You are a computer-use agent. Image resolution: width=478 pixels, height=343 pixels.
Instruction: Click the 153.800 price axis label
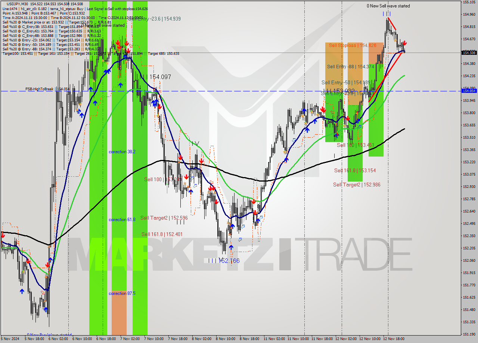click(x=469, y=113)
